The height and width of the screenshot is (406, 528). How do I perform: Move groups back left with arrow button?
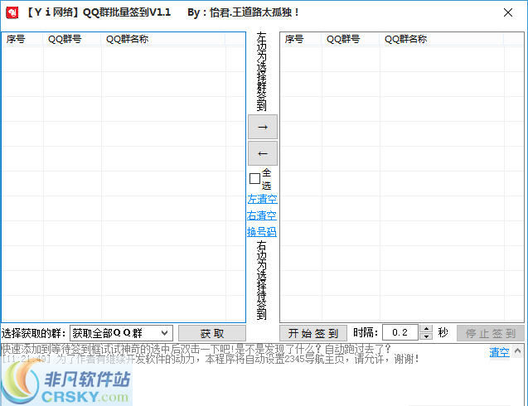(263, 153)
